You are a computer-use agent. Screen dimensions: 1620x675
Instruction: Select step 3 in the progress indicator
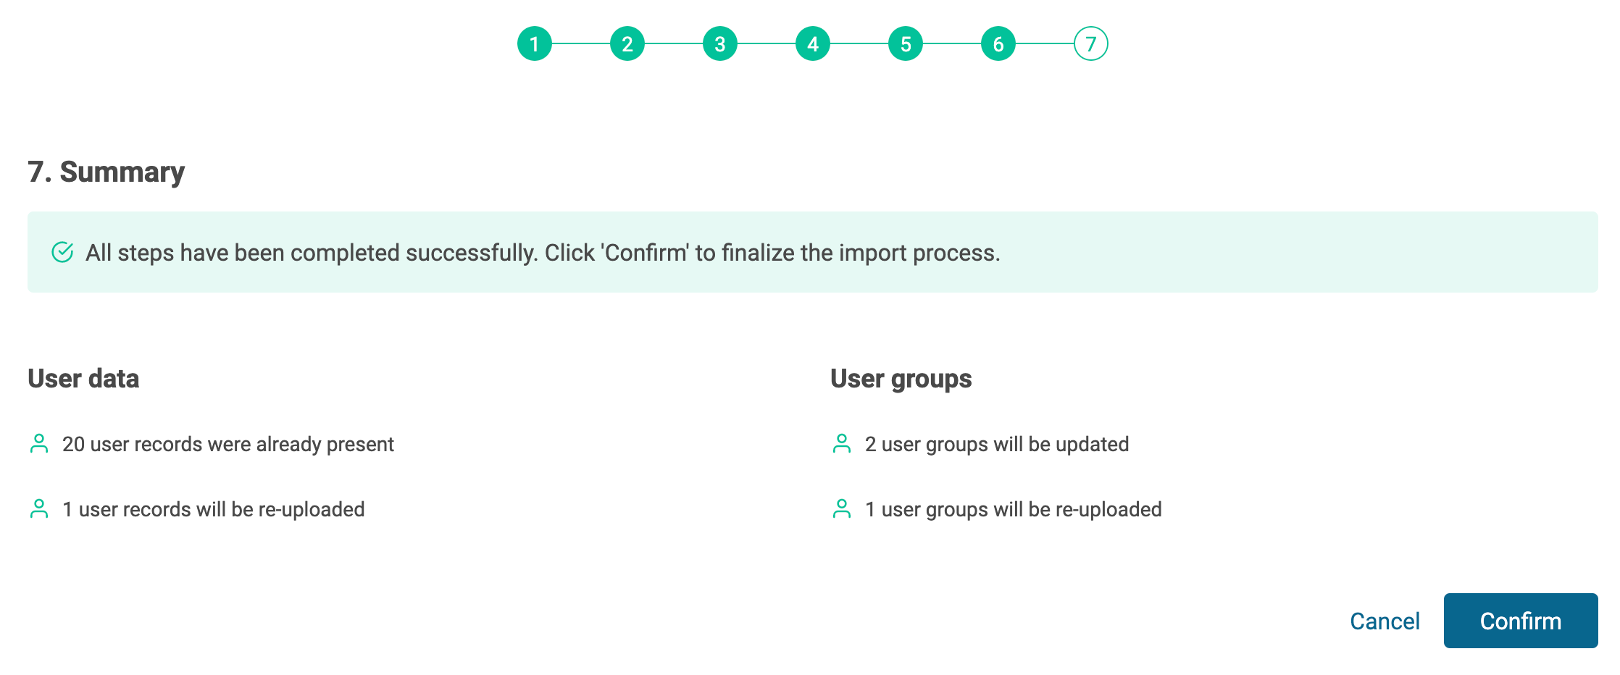720,44
